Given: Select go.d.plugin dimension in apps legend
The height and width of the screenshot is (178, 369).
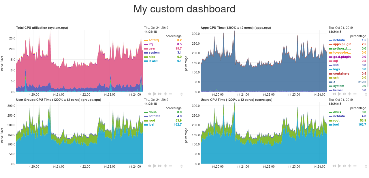Looking at the screenshot, I should pyautogui.click(x=342, y=57).
